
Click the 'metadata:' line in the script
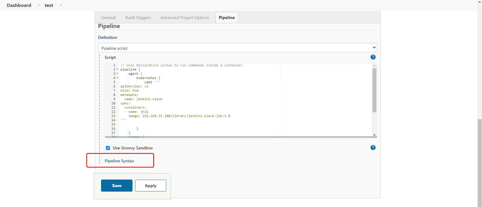pyautogui.click(x=129, y=95)
